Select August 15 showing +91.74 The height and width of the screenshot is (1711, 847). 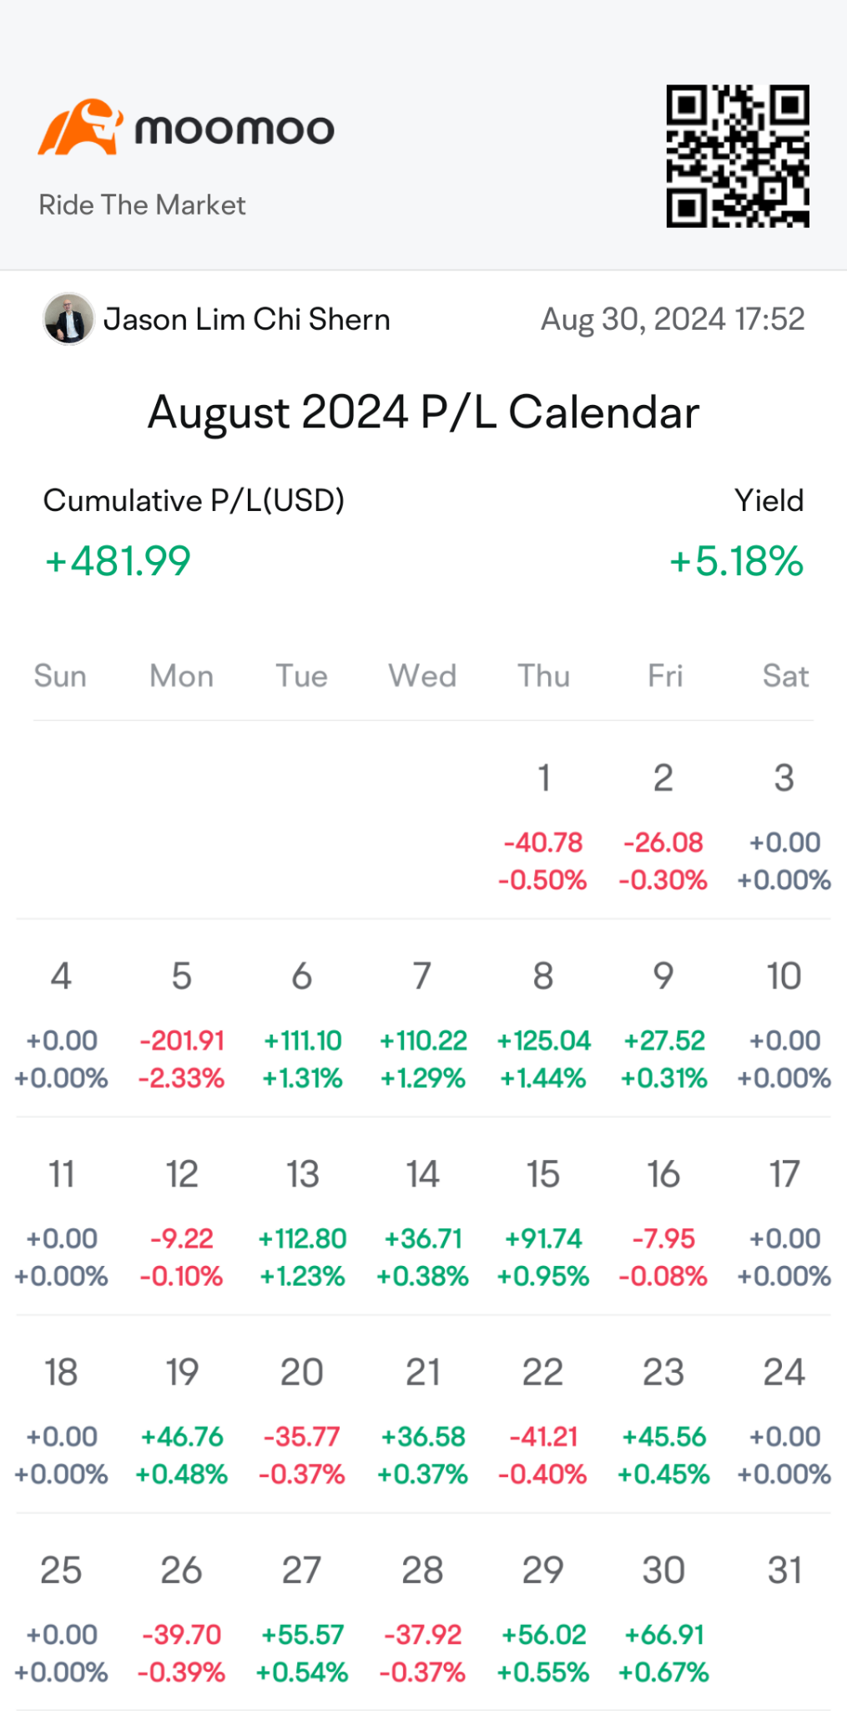pyautogui.click(x=543, y=1222)
